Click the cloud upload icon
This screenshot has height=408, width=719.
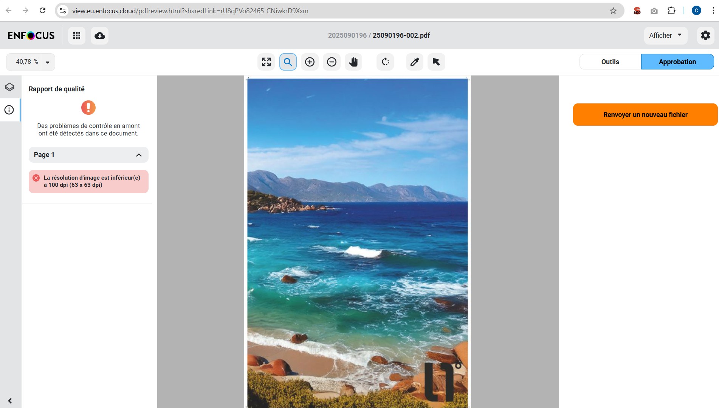[x=99, y=35]
